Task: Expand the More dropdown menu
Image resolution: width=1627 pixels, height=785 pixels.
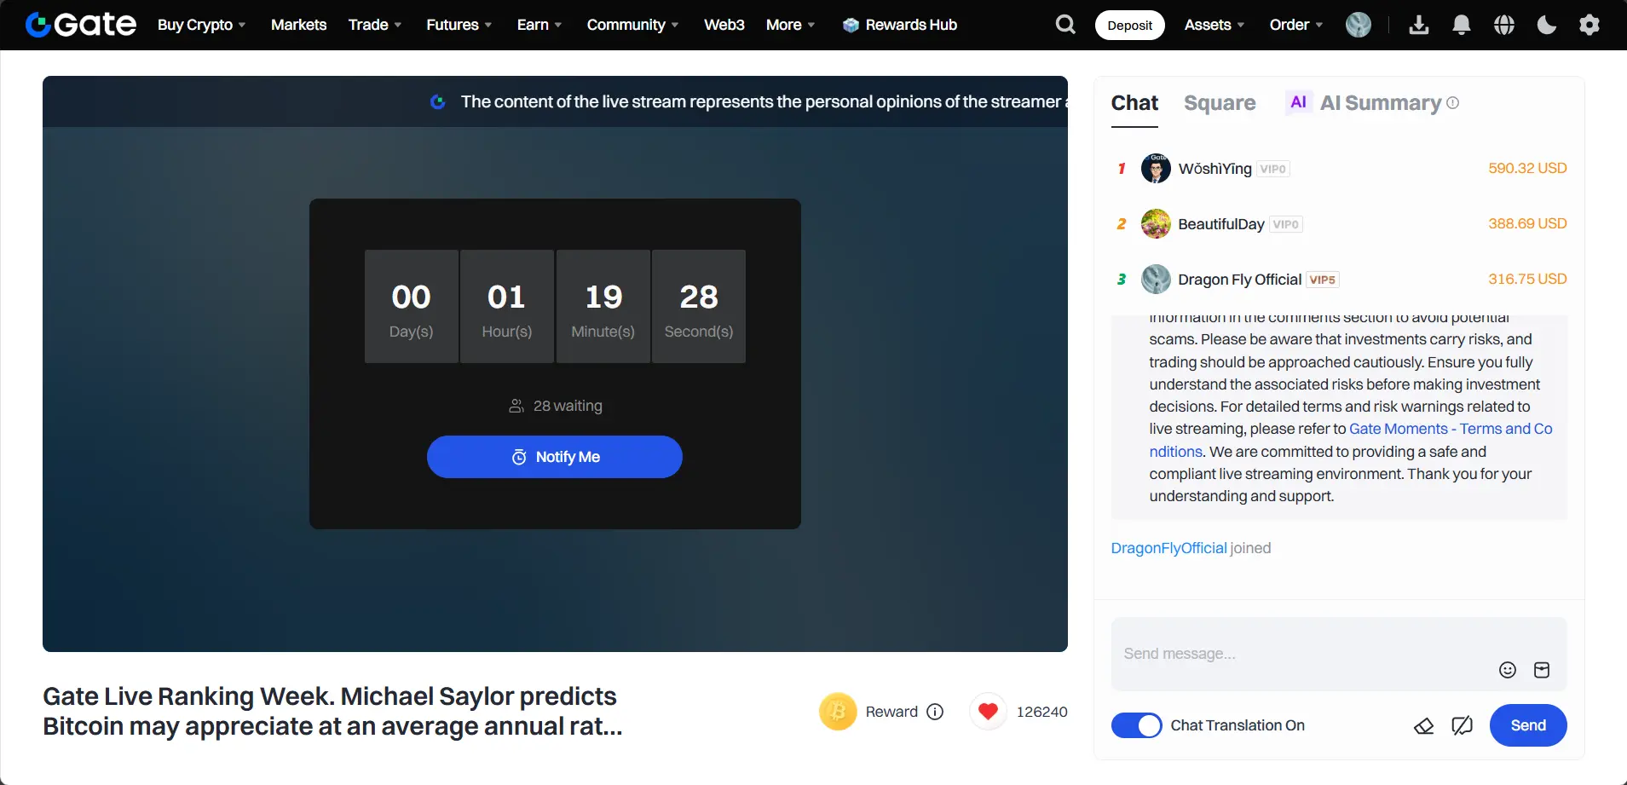Action: coord(791,25)
